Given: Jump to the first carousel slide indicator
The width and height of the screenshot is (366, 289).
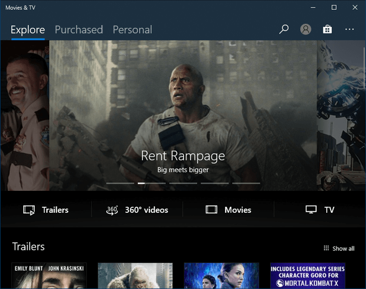Looking at the screenshot, I should pos(120,184).
